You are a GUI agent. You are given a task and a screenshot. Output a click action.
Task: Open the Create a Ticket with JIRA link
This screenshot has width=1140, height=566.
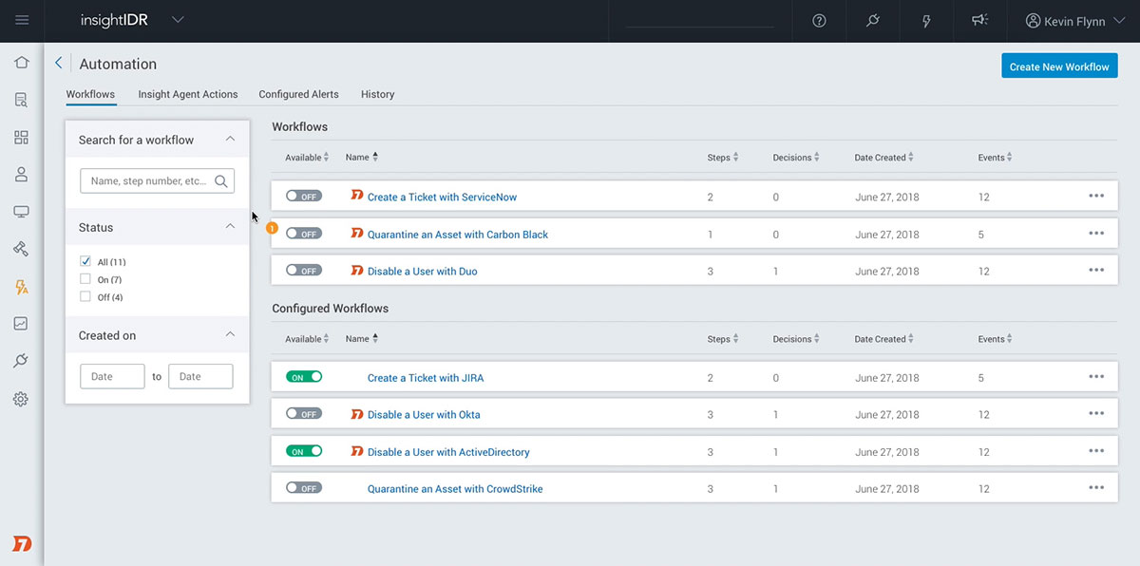(x=426, y=377)
